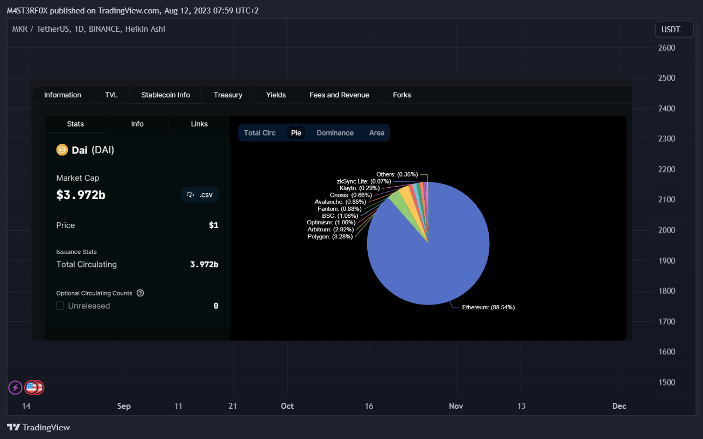Open the Information tab
Image resolution: width=703 pixels, height=439 pixels.
62,95
